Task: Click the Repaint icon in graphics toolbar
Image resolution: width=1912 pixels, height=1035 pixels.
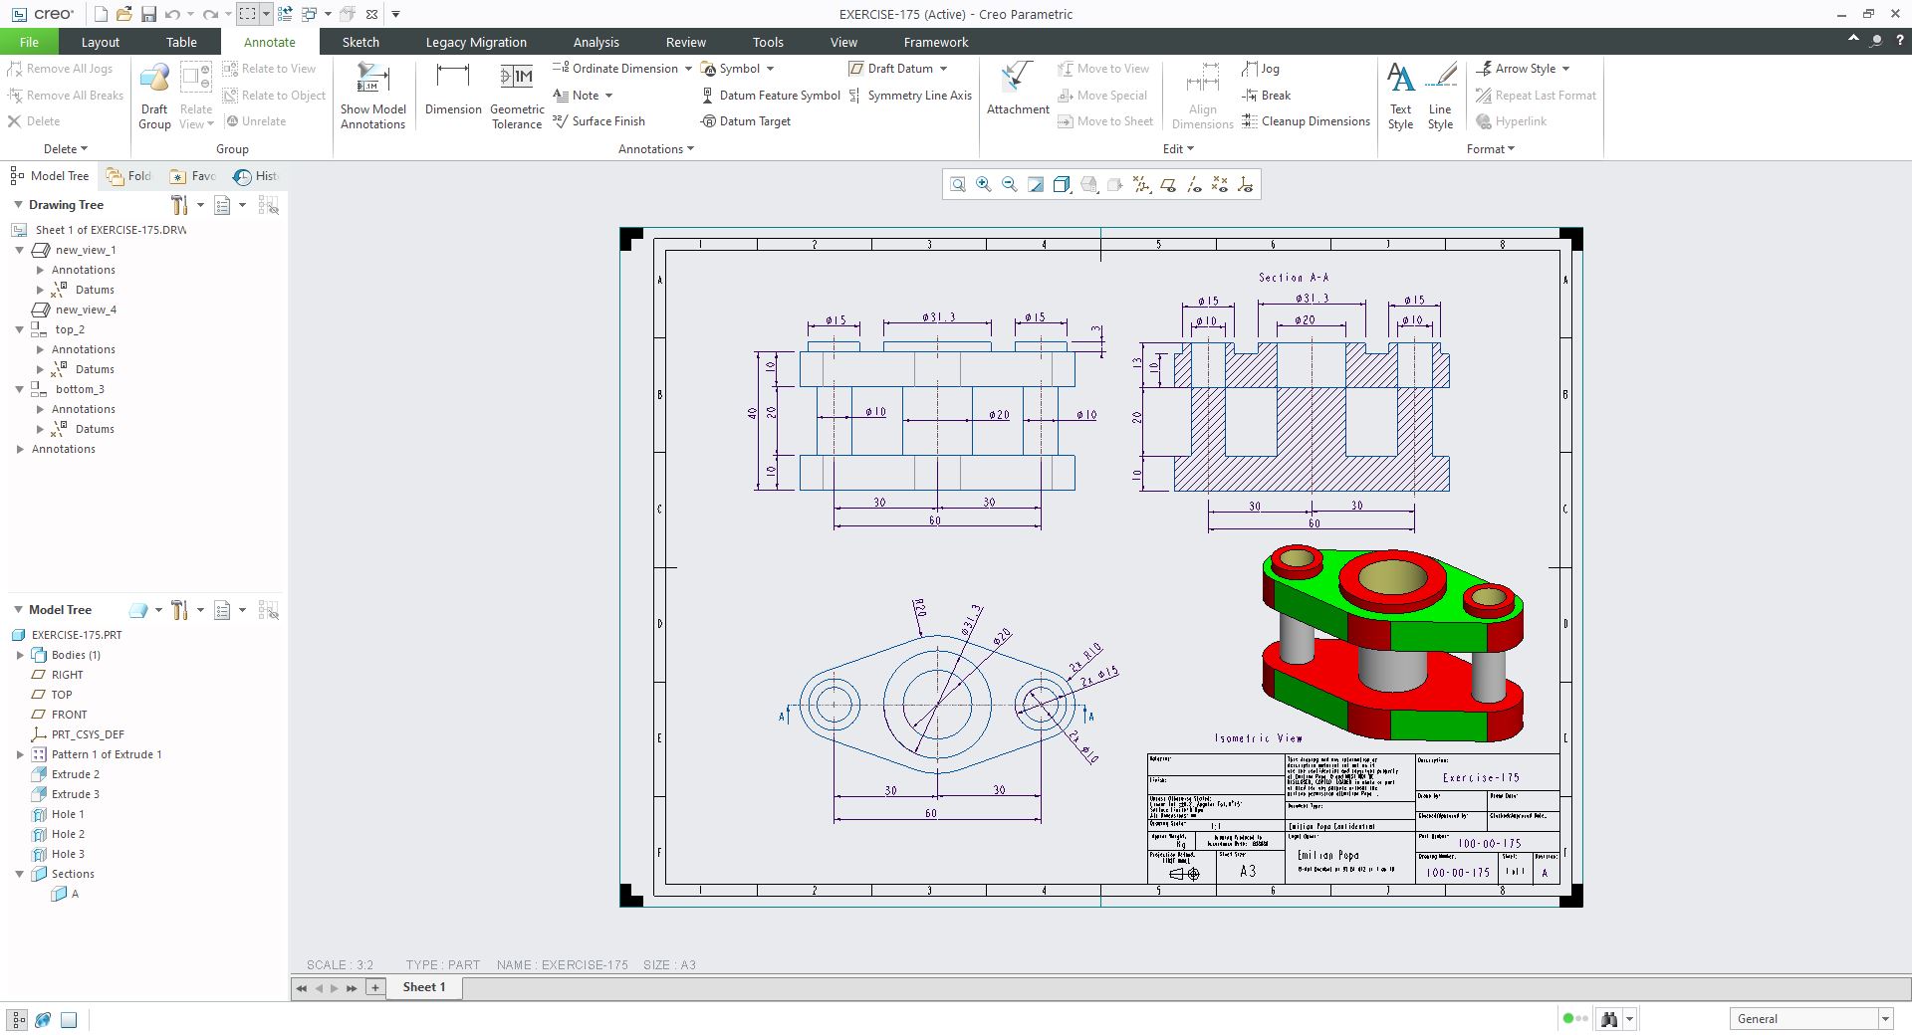Action: pos(1036,184)
